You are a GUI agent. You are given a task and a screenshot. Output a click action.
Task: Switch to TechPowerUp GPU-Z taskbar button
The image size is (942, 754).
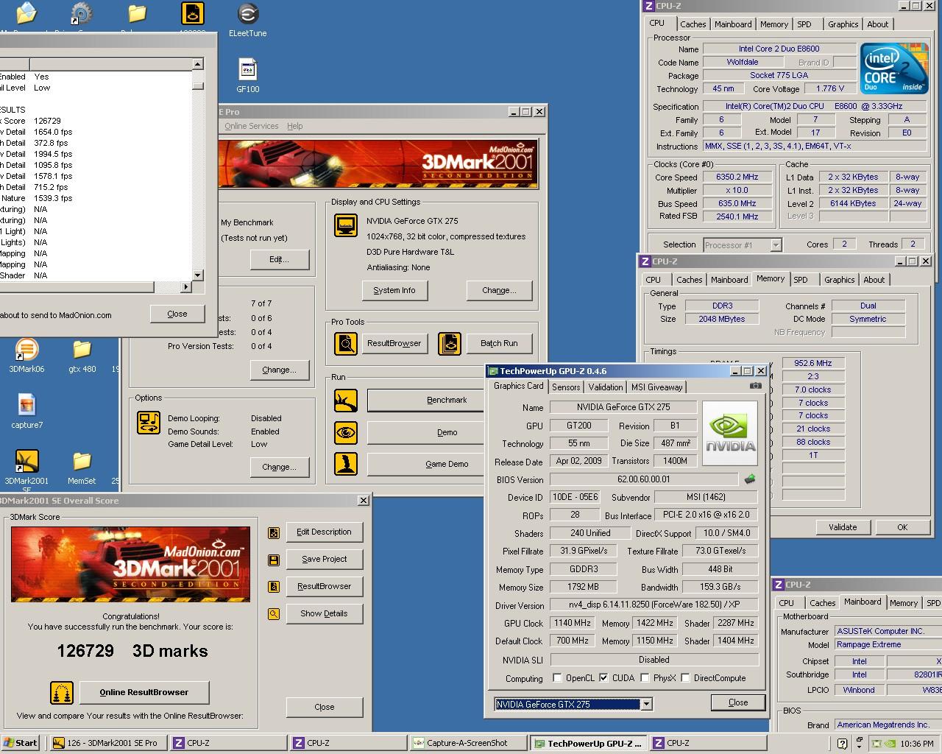(x=589, y=743)
